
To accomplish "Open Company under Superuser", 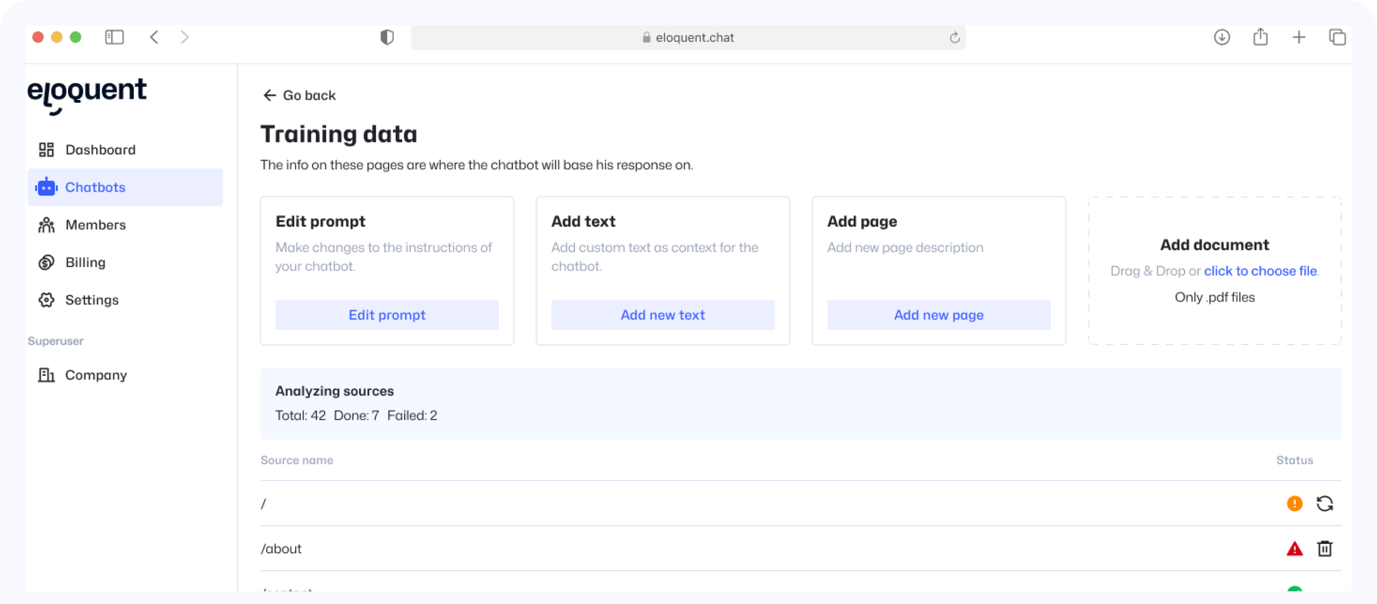I will click(125, 375).
